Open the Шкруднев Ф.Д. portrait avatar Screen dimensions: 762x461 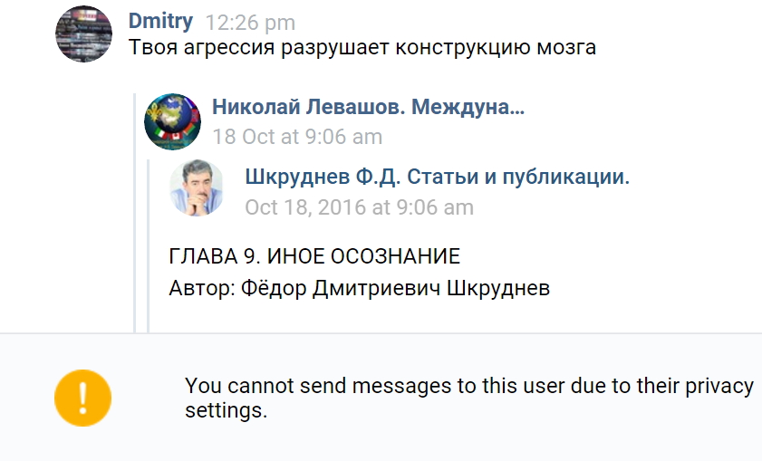(197, 187)
